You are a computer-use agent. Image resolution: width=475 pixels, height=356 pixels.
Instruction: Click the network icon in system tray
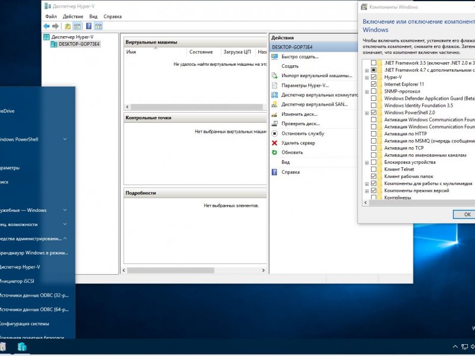tap(464, 347)
